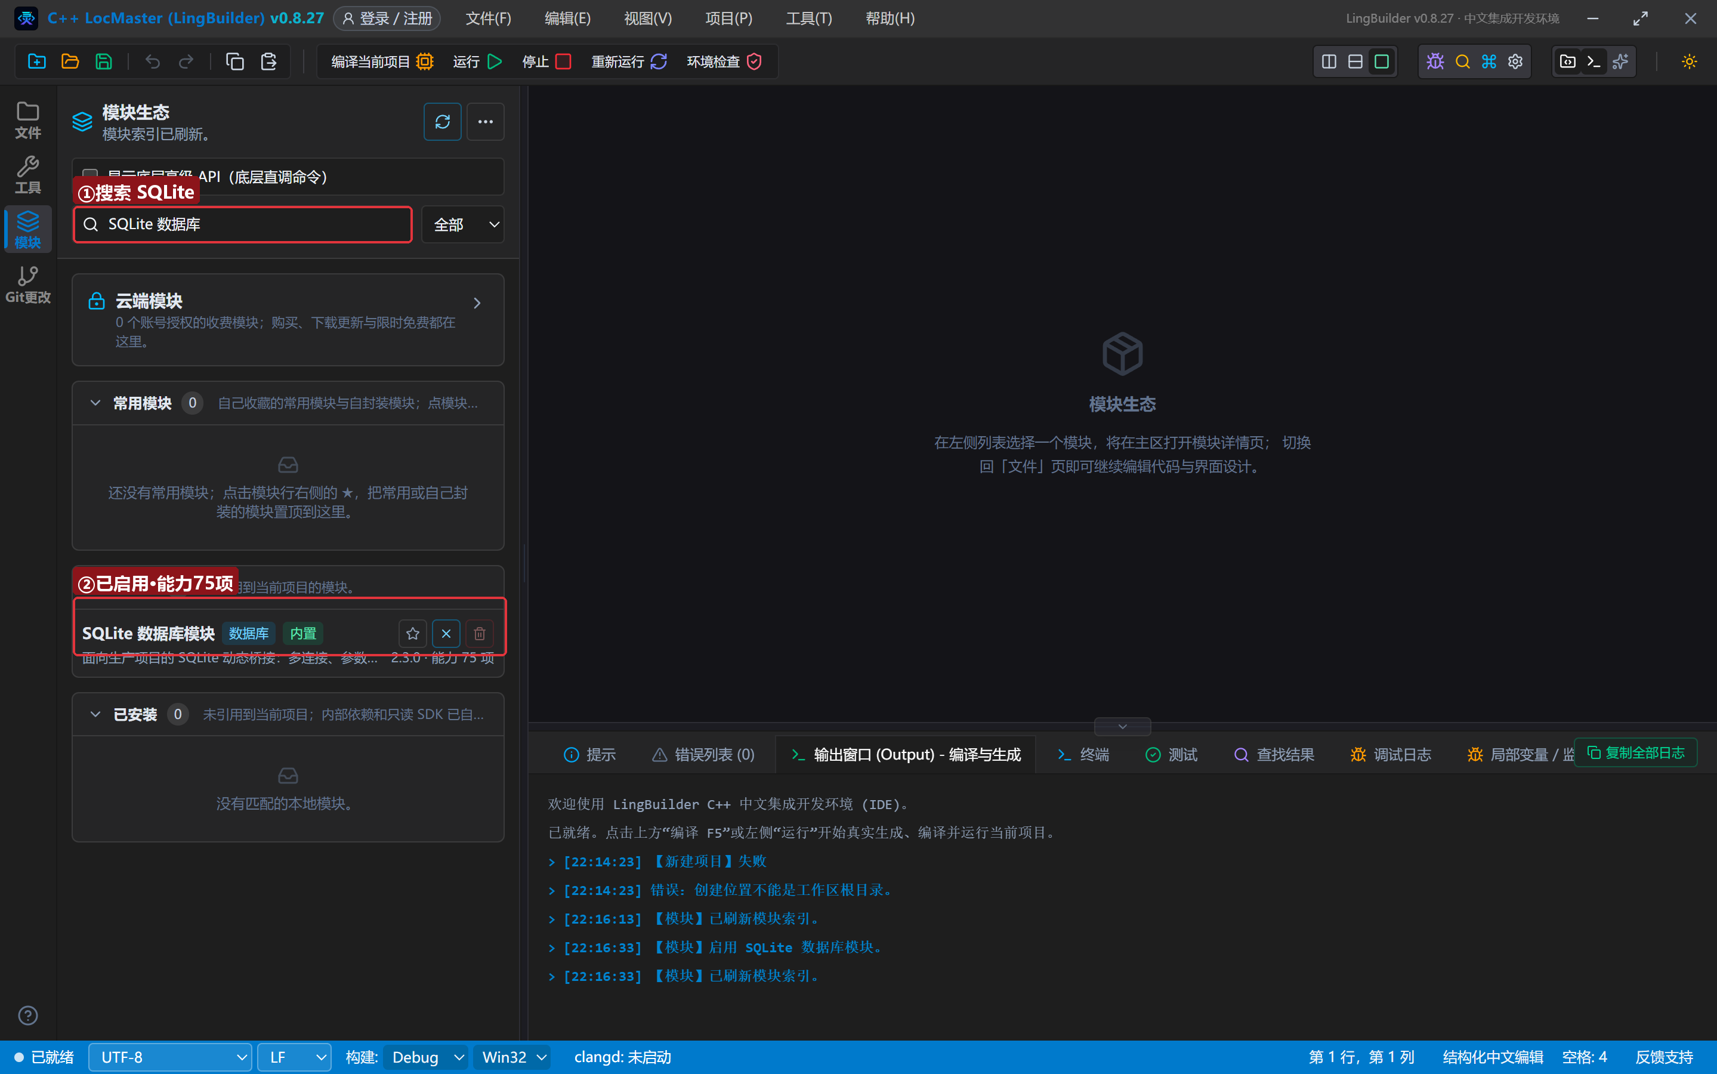1717x1074 pixels.
Task: Click the paste clipboard icon
Action: coord(268,62)
